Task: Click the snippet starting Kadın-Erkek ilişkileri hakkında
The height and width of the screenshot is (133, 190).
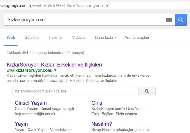Action: coord(79,78)
